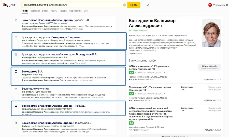Open Врач уролог-андролог Божедомов Владимир result
229x137 pixels.
click(x=52, y=37)
